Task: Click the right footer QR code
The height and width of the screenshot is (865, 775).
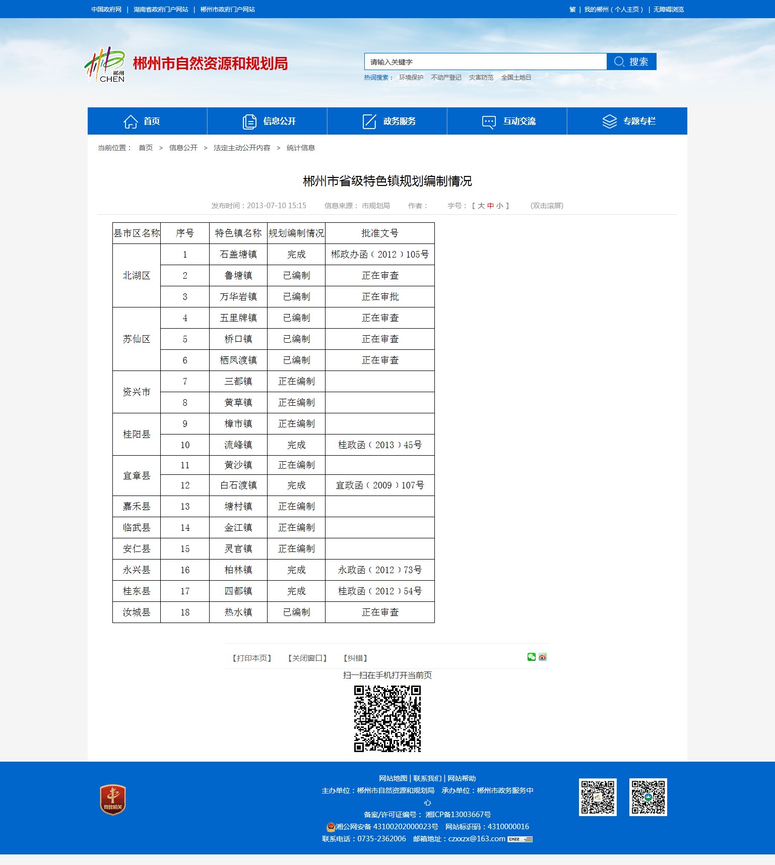Action: click(x=648, y=797)
